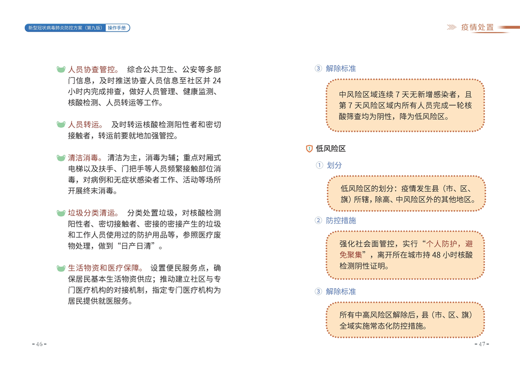The image size is (520, 373).
Task: Click the green mask icon beside 生活物资和医疗保障
Action: tap(61, 268)
